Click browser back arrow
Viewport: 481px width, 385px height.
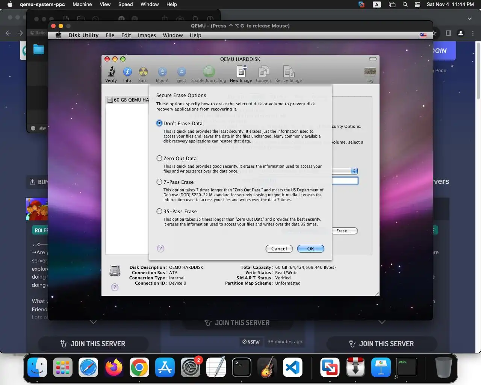8,33
